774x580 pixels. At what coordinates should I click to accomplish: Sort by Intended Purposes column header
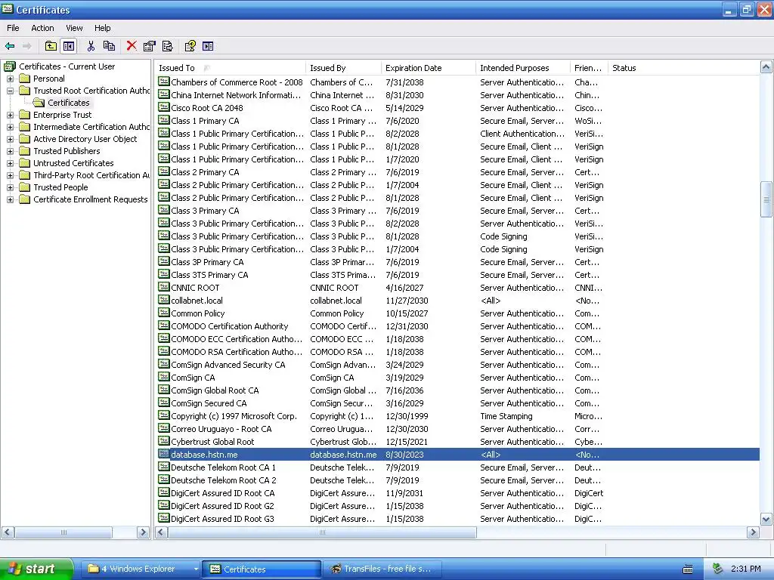tap(523, 68)
